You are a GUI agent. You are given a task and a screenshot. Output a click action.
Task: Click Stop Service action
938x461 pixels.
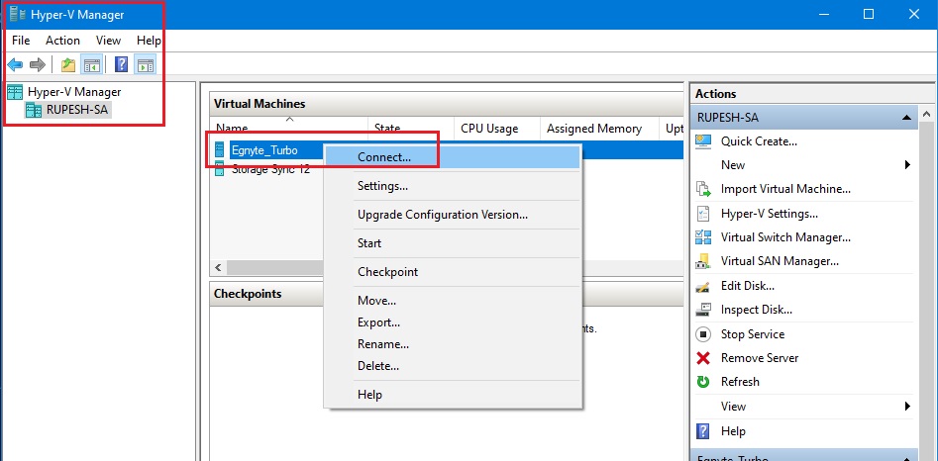(x=753, y=334)
